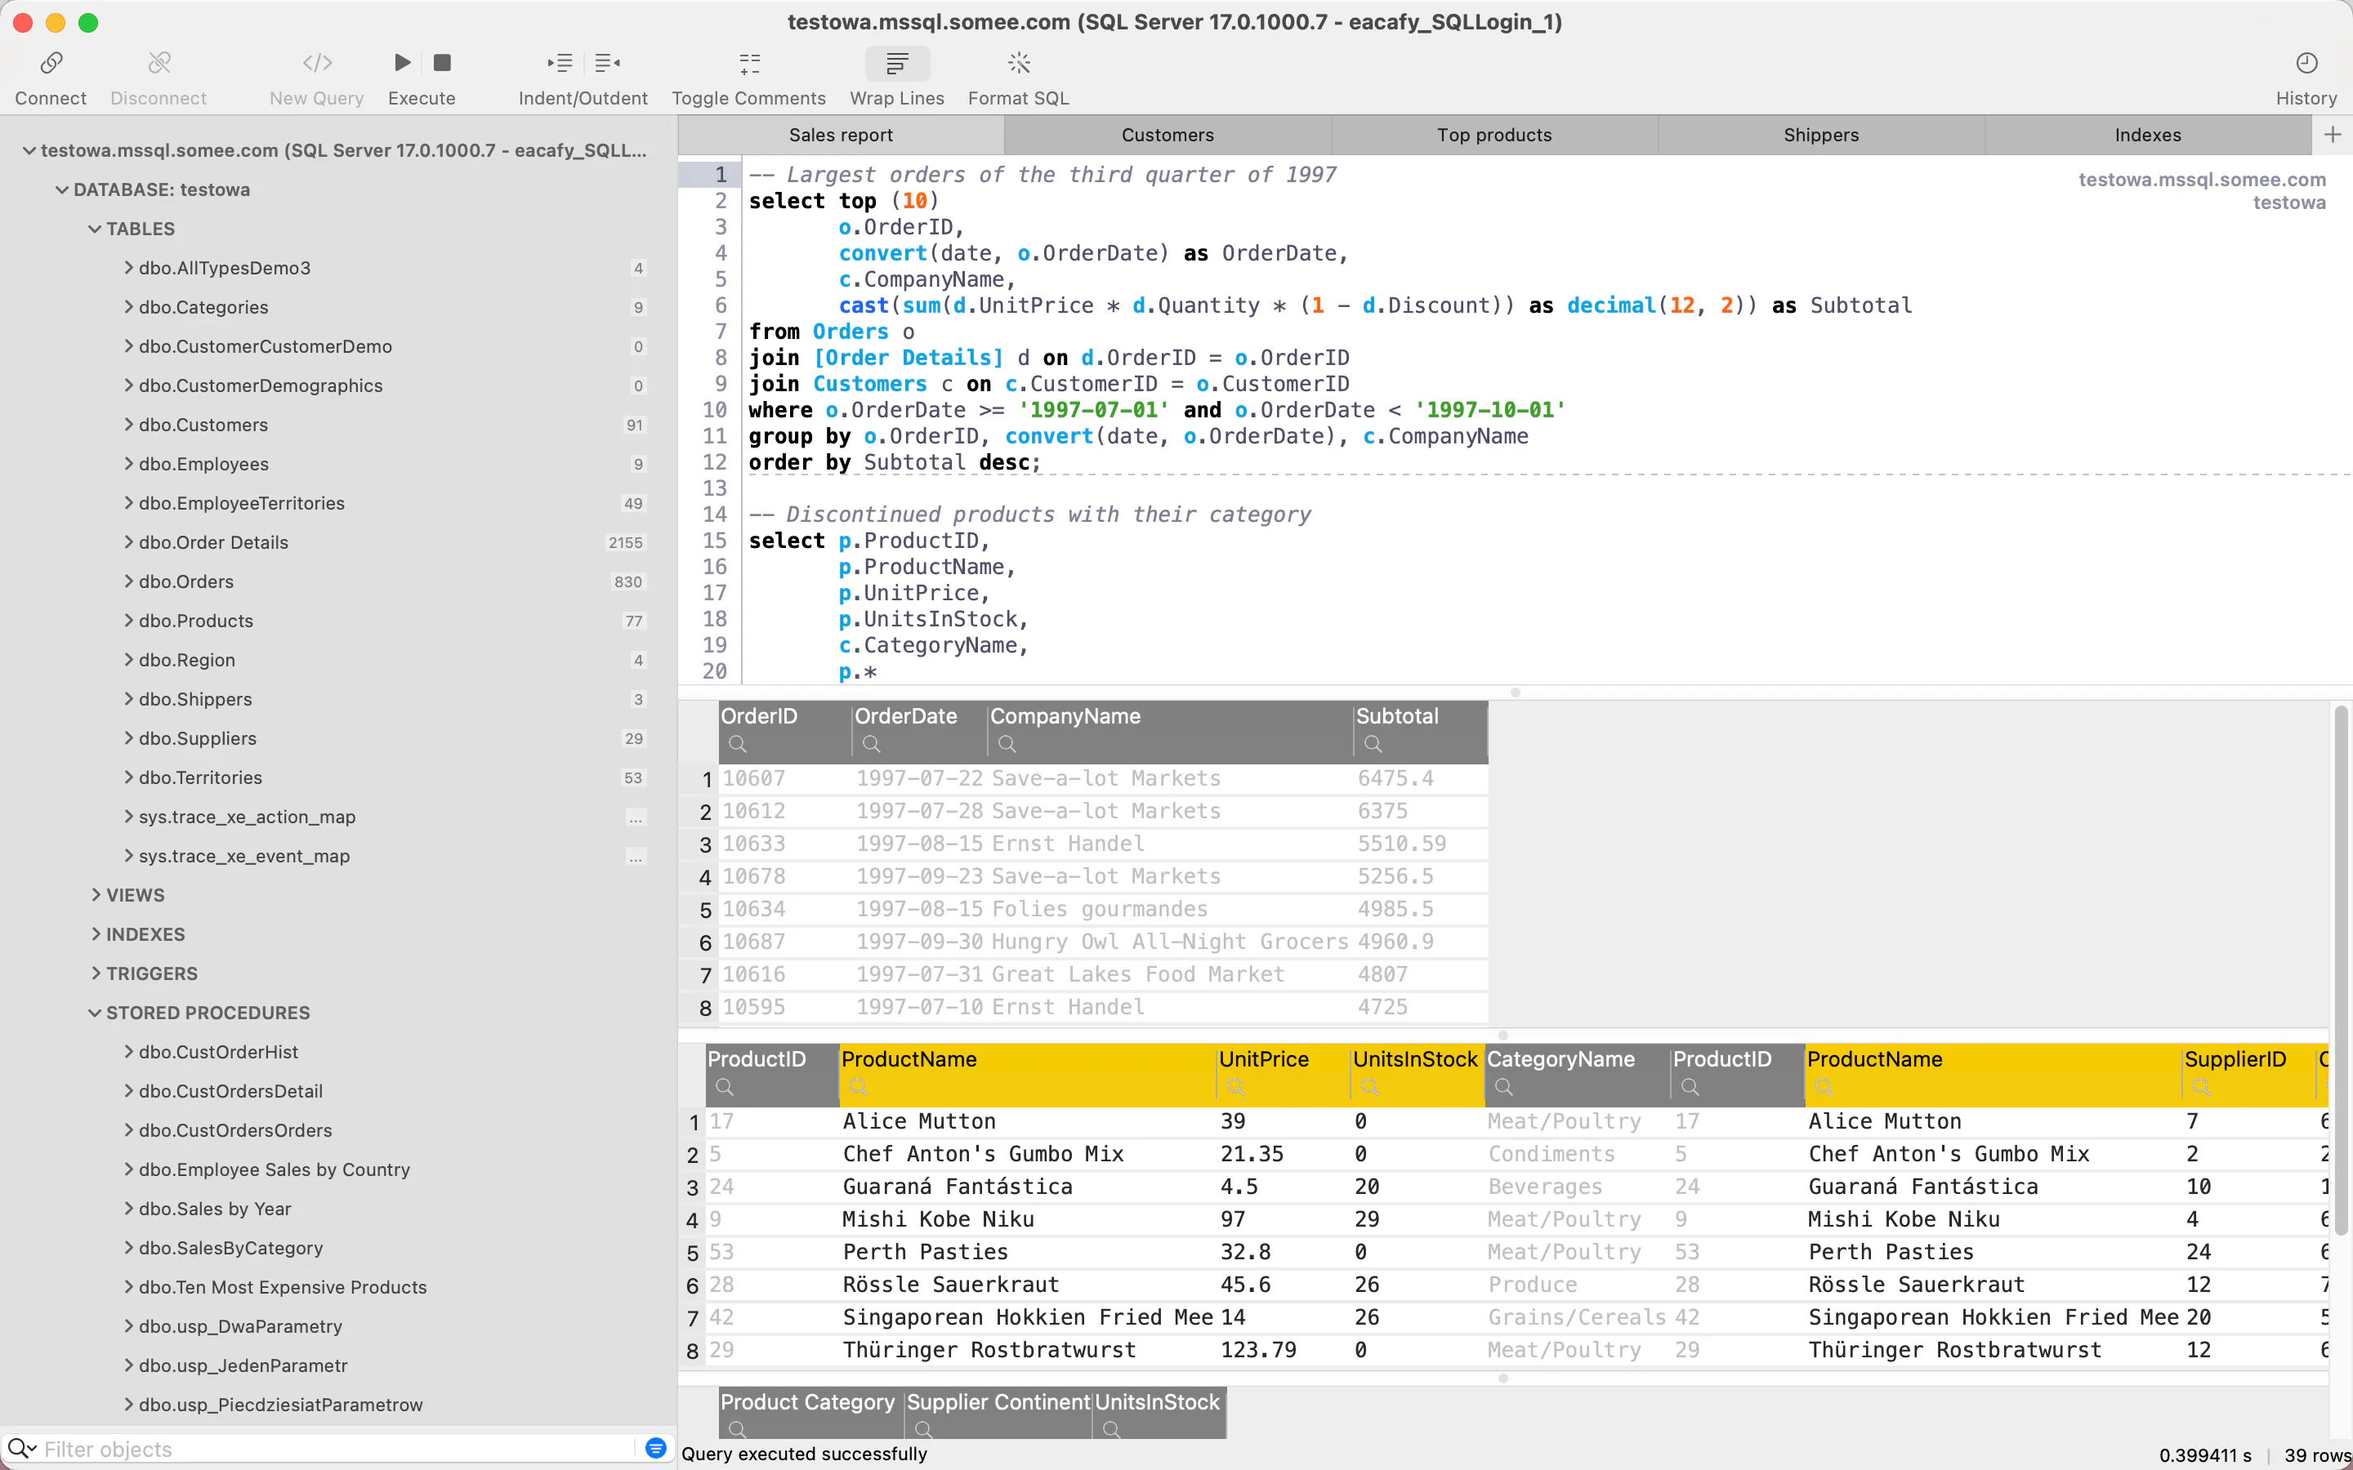2353x1470 pixels.
Task: Expand the TRIGGERS group
Action: pos(96,973)
